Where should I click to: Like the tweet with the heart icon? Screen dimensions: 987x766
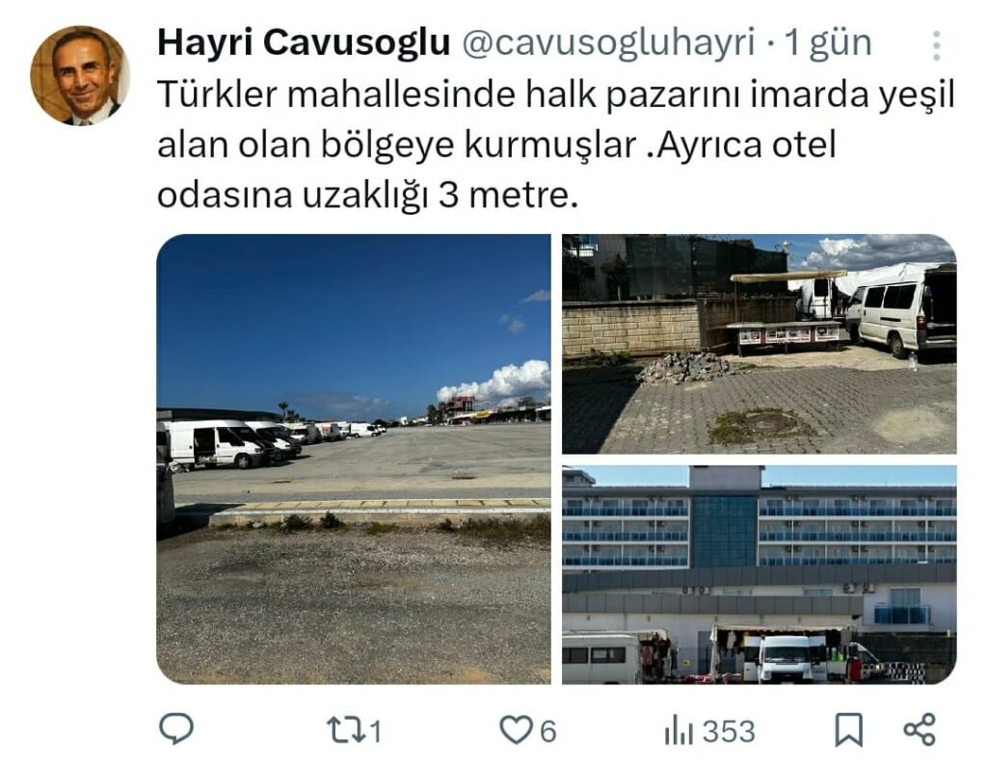tap(516, 730)
